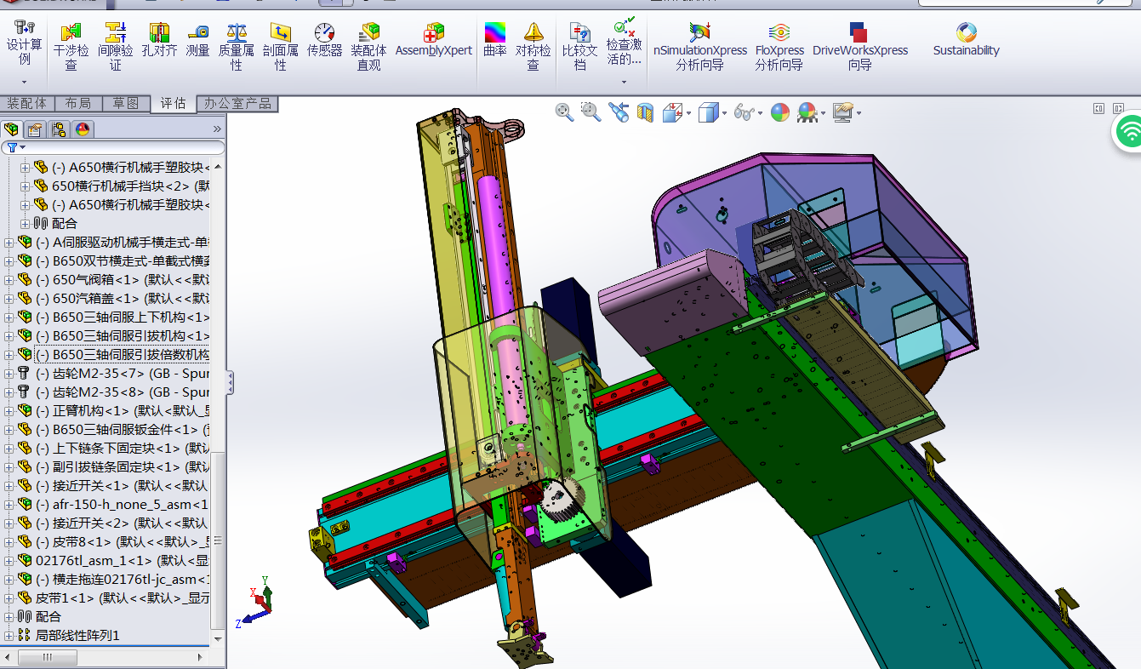Screen dimensions: 1141x669
Task: Select the 曲率 curvature display tool
Action: pyautogui.click(x=494, y=40)
